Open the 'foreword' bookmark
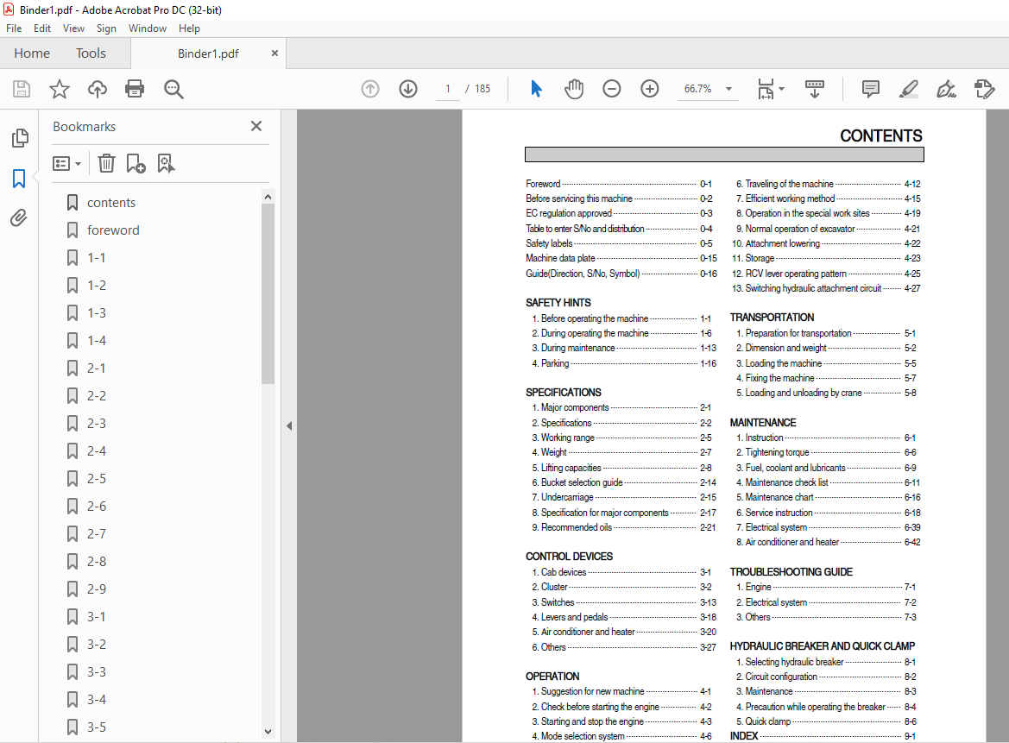 pyautogui.click(x=113, y=230)
